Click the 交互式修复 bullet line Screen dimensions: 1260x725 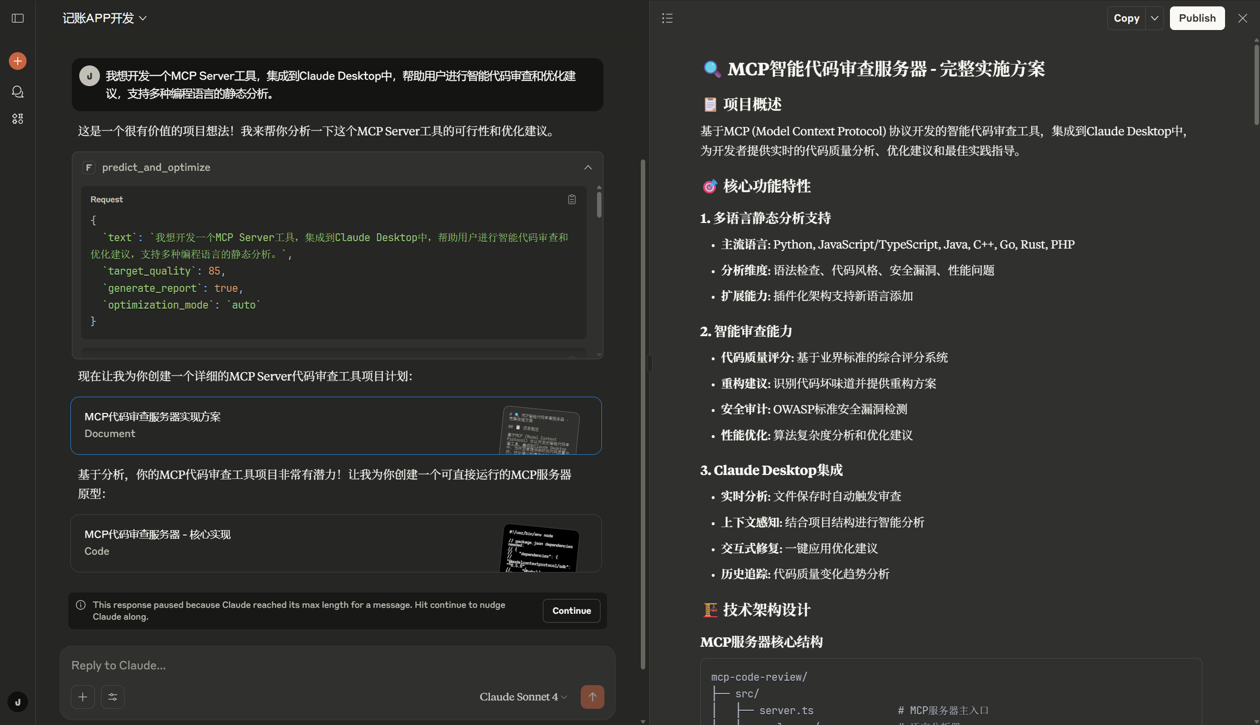(799, 548)
